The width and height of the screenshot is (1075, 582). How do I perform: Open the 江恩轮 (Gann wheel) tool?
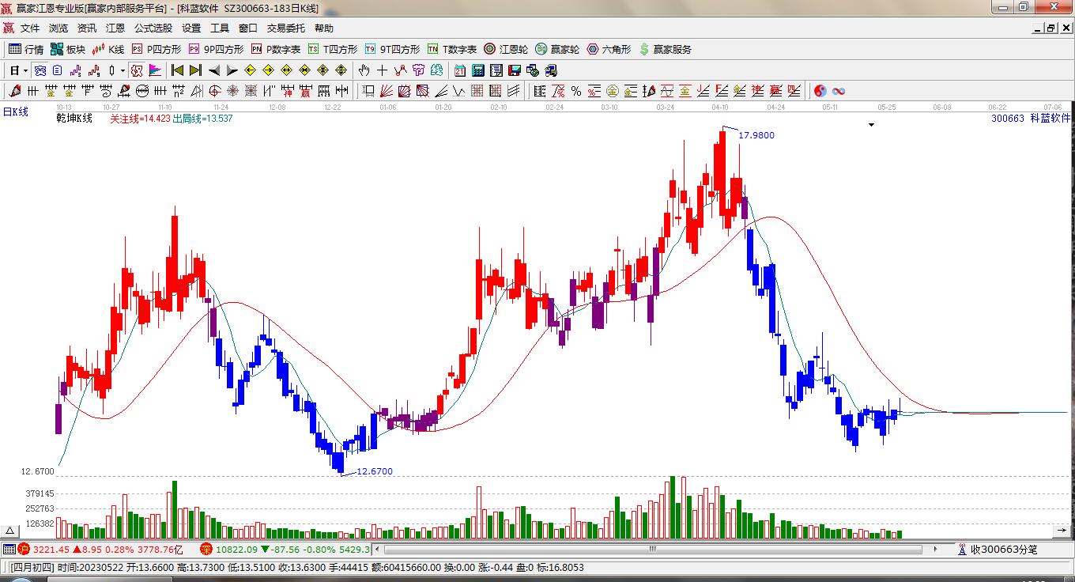point(506,49)
